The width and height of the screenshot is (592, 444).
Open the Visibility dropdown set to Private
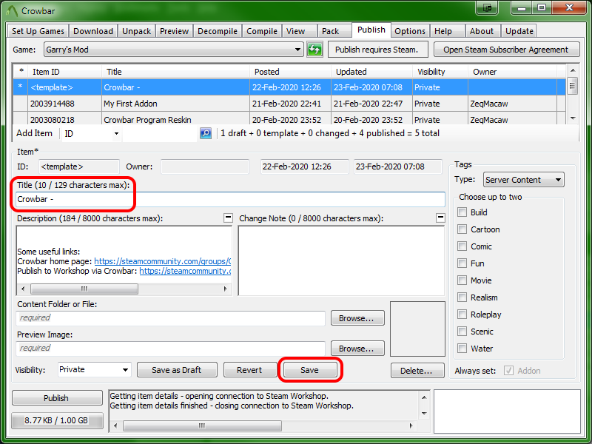click(x=95, y=369)
